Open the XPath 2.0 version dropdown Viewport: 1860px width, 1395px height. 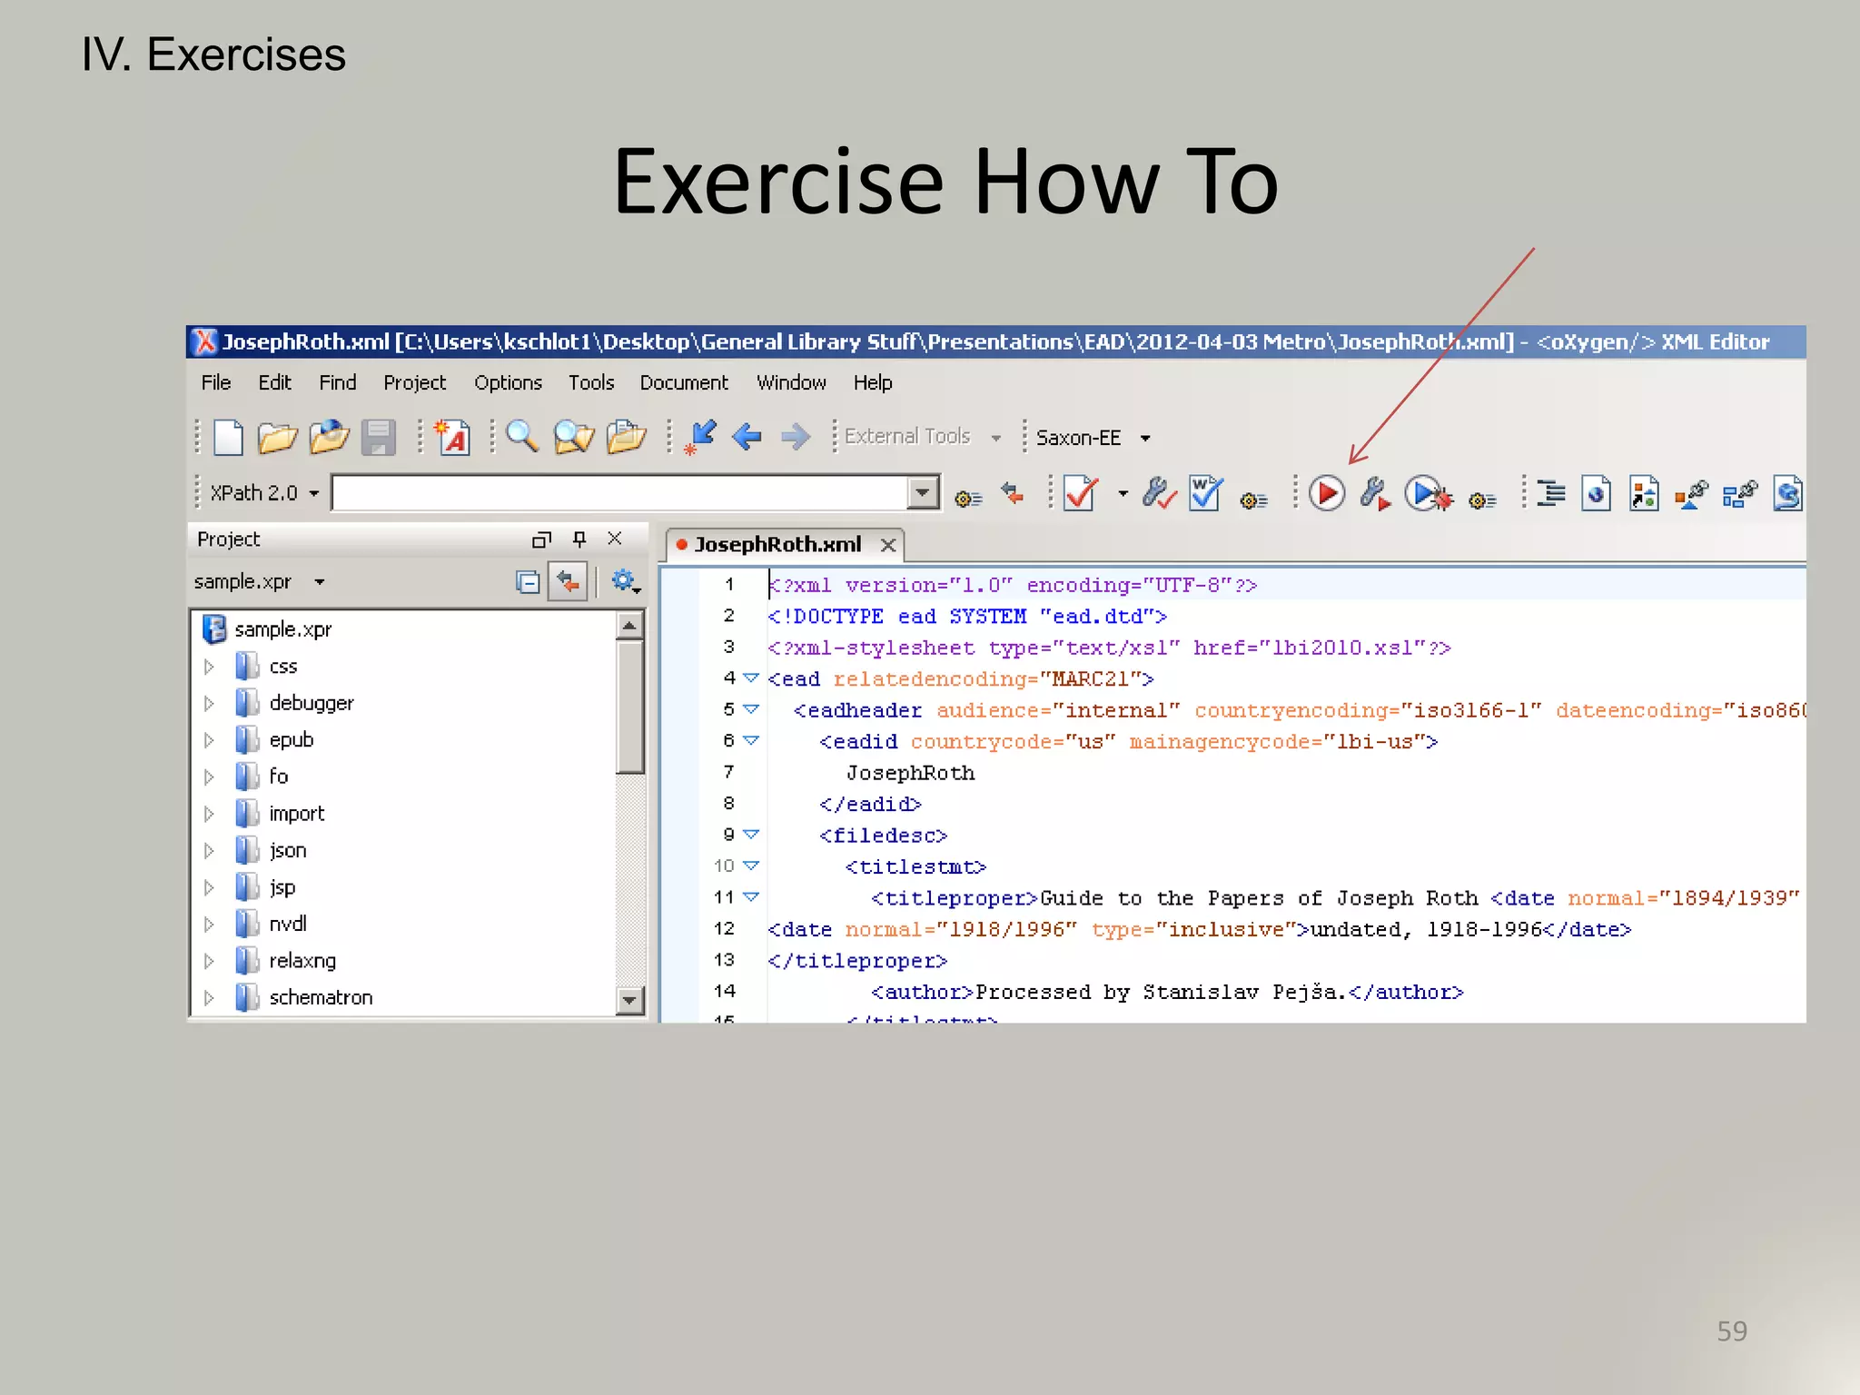tap(313, 493)
